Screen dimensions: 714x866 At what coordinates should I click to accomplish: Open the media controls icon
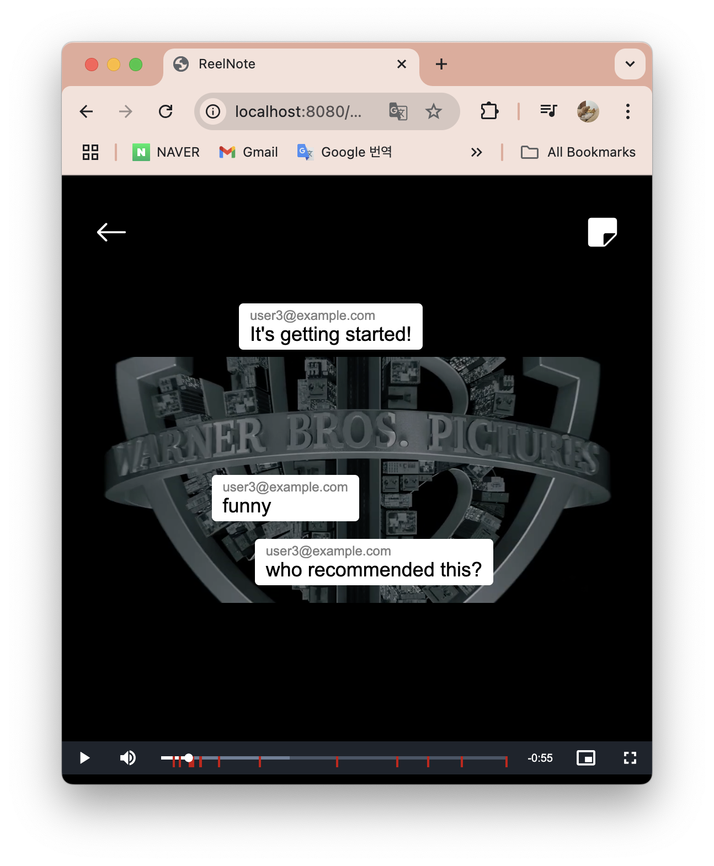coord(548,111)
